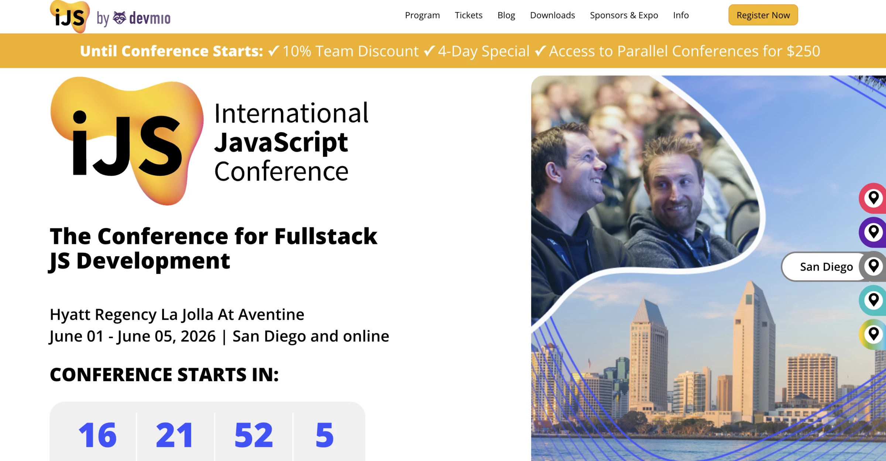Open the Program menu

422,15
